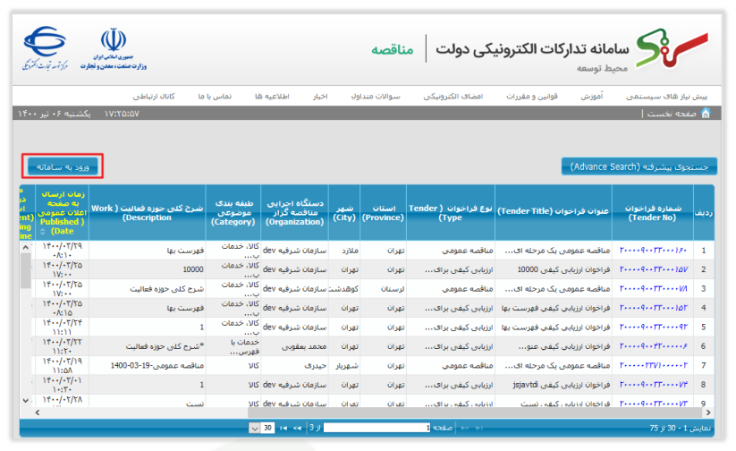Click the table's vertical scroll up arrow
Screen dimensions: 736x451
point(25,248)
